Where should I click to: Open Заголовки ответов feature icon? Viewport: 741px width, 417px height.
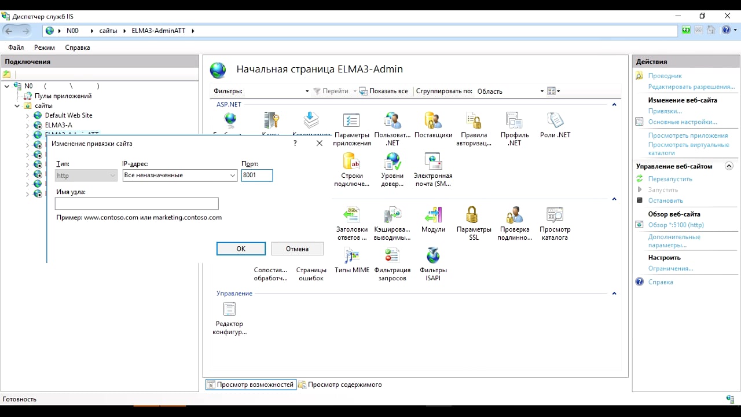[352, 224]
